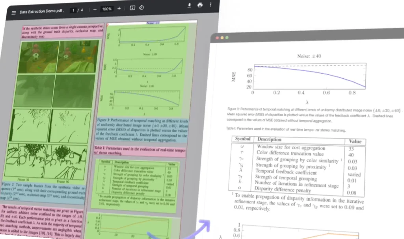This screenshot has width=404, height=239.
Task: Click the top-left stereo scene image in PDF
Action: [x=39, y=57]
